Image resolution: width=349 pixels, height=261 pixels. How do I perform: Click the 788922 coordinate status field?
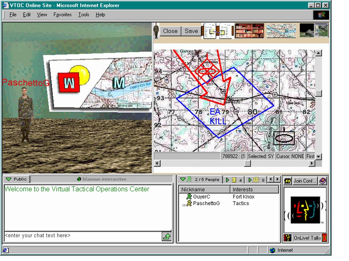point(233,156)
